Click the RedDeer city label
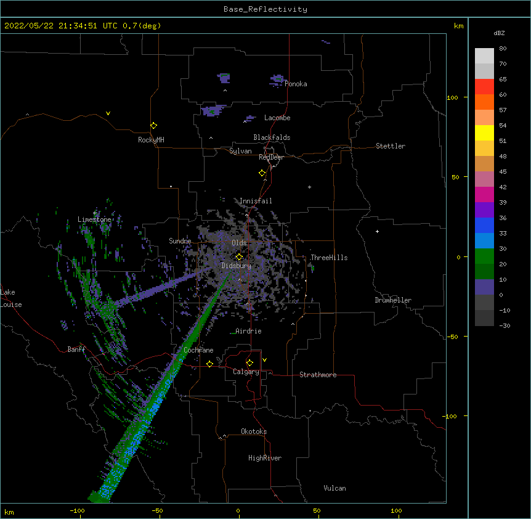Screen dimensions: 531x519 click(271, 157)
